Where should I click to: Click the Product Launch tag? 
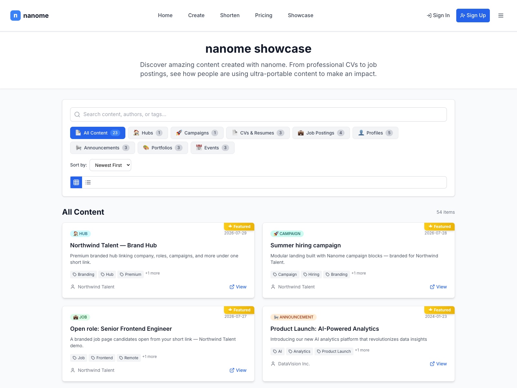(334, 351)
